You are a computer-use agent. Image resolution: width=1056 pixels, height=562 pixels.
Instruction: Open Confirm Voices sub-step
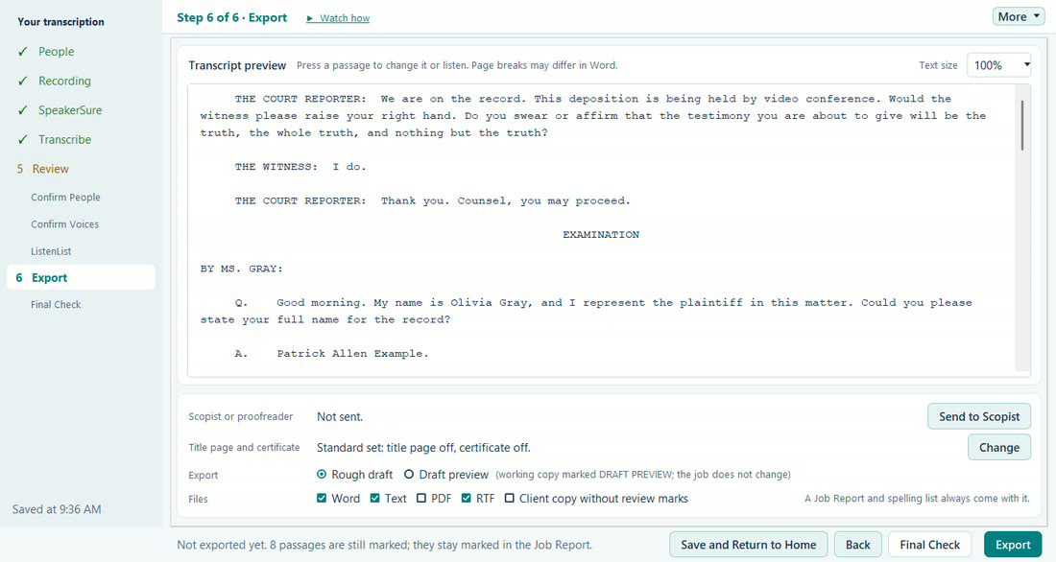[x=64, y=224]
